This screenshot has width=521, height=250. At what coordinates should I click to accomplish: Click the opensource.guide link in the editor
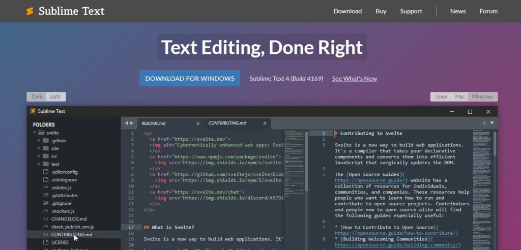click(x=371, y=180)
